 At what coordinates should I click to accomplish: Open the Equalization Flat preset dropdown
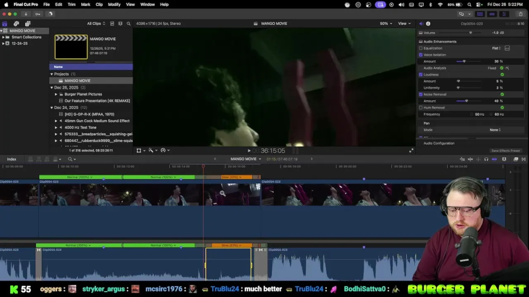pyautogui.click(x=496, y=48)
